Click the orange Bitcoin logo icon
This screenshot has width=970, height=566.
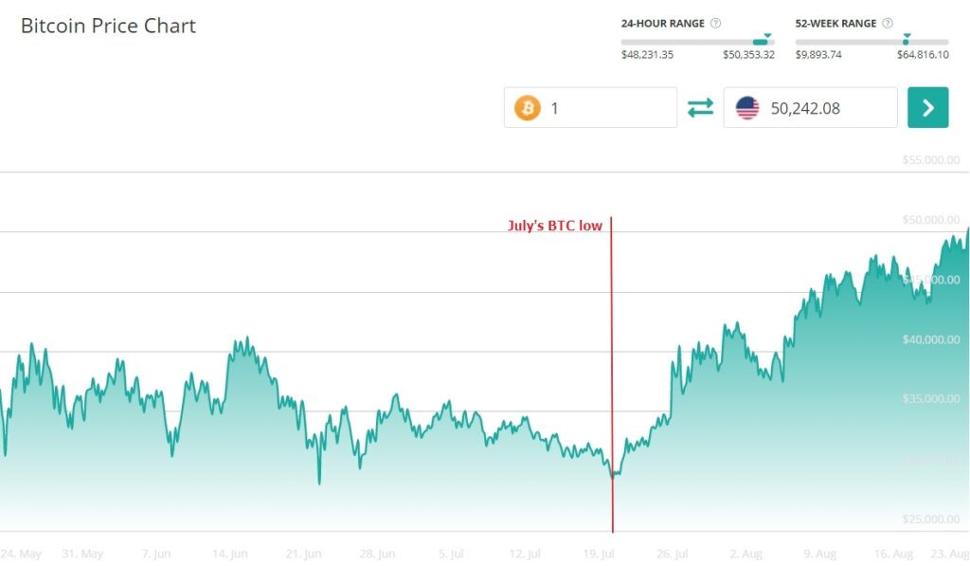click(x=527, y=108)
